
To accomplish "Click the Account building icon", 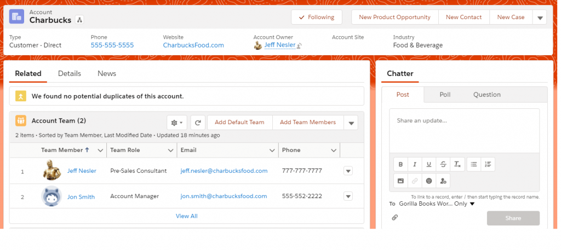I will (16, 16).
